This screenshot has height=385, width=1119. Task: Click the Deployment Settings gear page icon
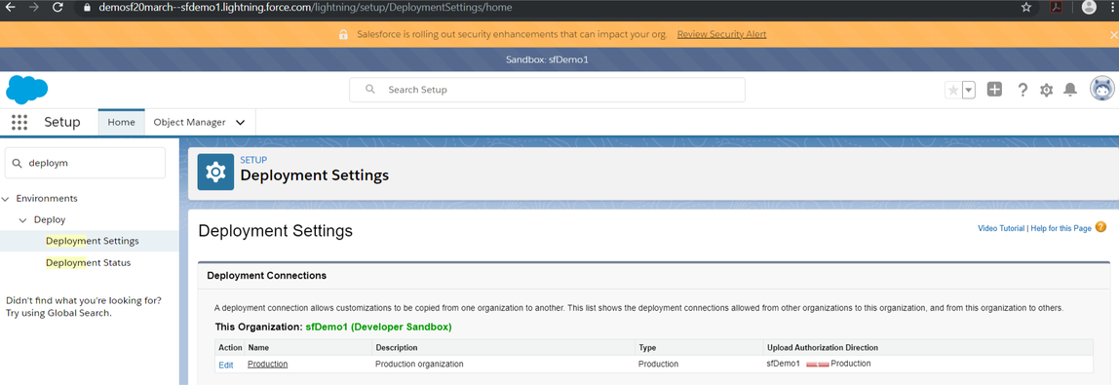(x=215, y=172)
